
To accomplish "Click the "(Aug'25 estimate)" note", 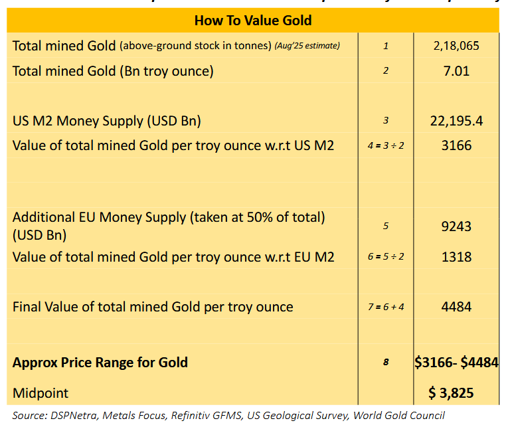I will [307, 46].
